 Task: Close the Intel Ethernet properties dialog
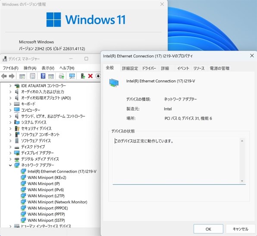[252, 56]
